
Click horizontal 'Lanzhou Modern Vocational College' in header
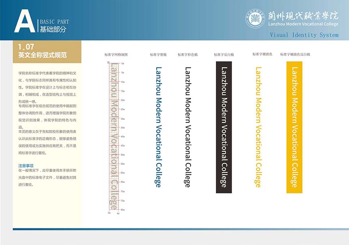pos(303,24)
